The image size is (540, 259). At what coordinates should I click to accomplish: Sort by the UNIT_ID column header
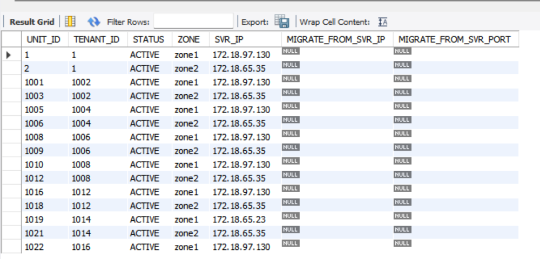[43, 39]
